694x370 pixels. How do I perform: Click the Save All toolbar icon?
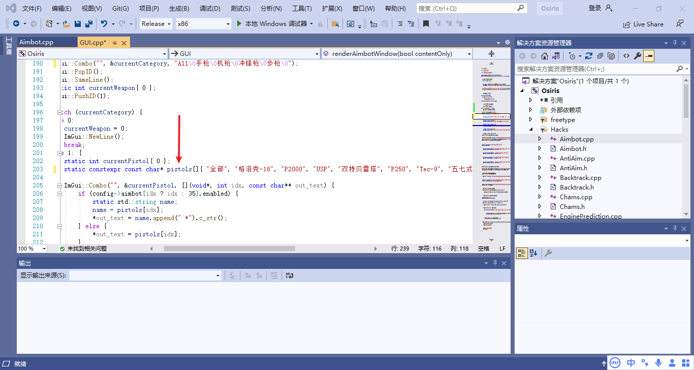click(88, 23)
